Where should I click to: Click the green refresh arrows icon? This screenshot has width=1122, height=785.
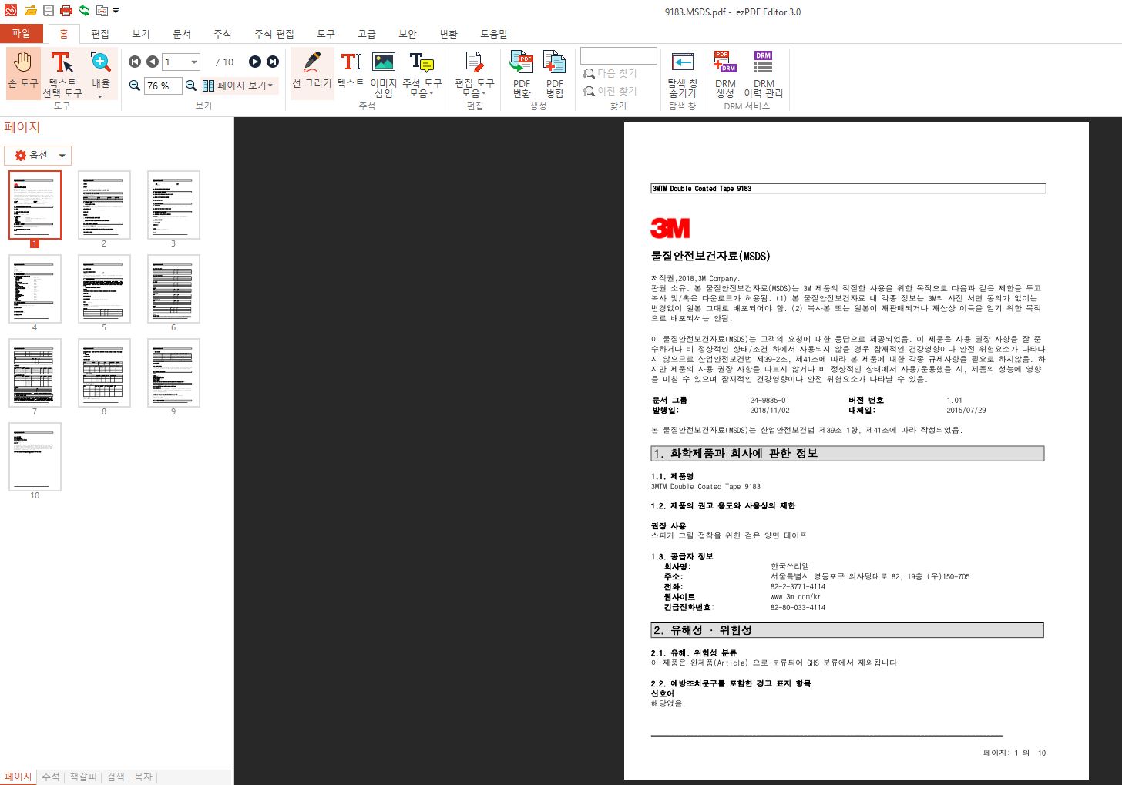(84, 11)
